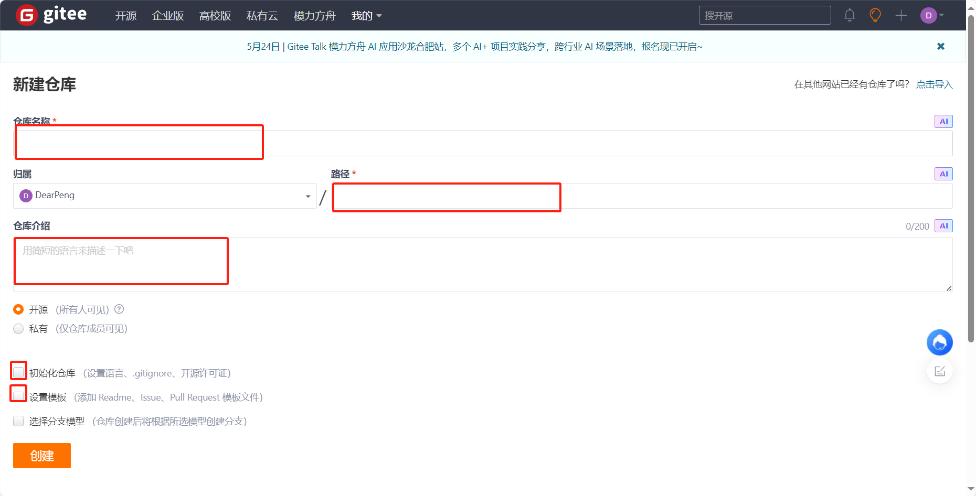976x496 pixels.
Task: Check the 设置模板 checkbox
Action: [x=18, y=396]
